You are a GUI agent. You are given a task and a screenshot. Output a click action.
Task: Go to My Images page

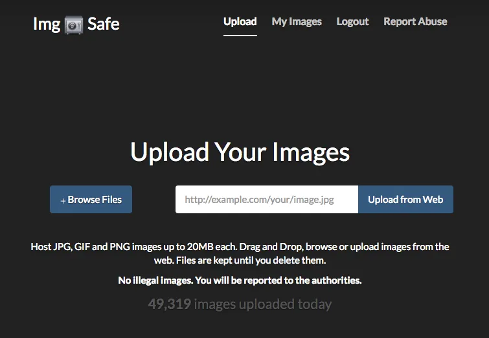297,21
